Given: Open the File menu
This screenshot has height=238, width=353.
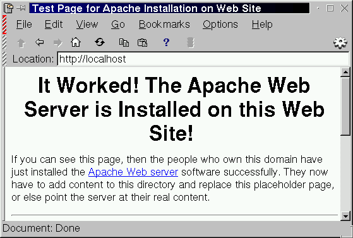Looking at the screenshot, I should 24,25.
